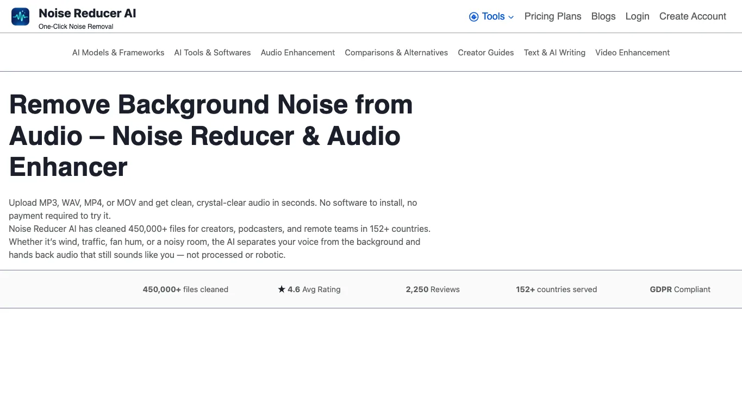Click the '152+ countries served' stat

click(x=556, y=289)
